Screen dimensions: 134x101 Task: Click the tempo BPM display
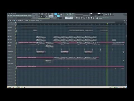(51, 17)
